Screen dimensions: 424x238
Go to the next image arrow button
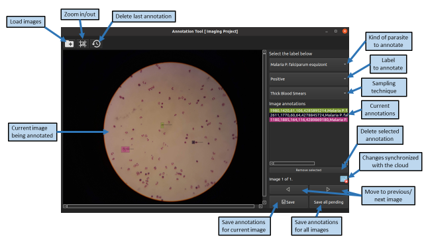pyautogui.click(x=329, y=190)
